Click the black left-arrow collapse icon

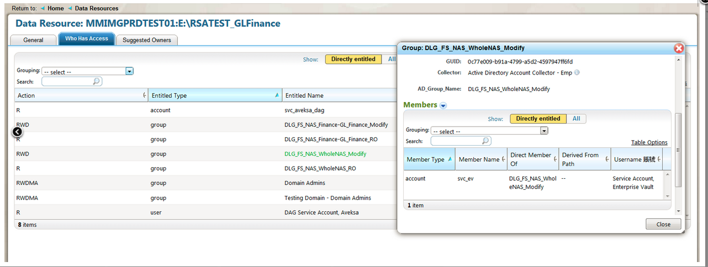18,132
